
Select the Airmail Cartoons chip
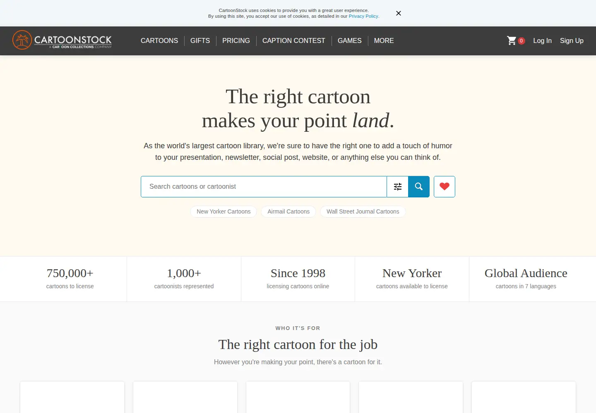click(288, 211)
